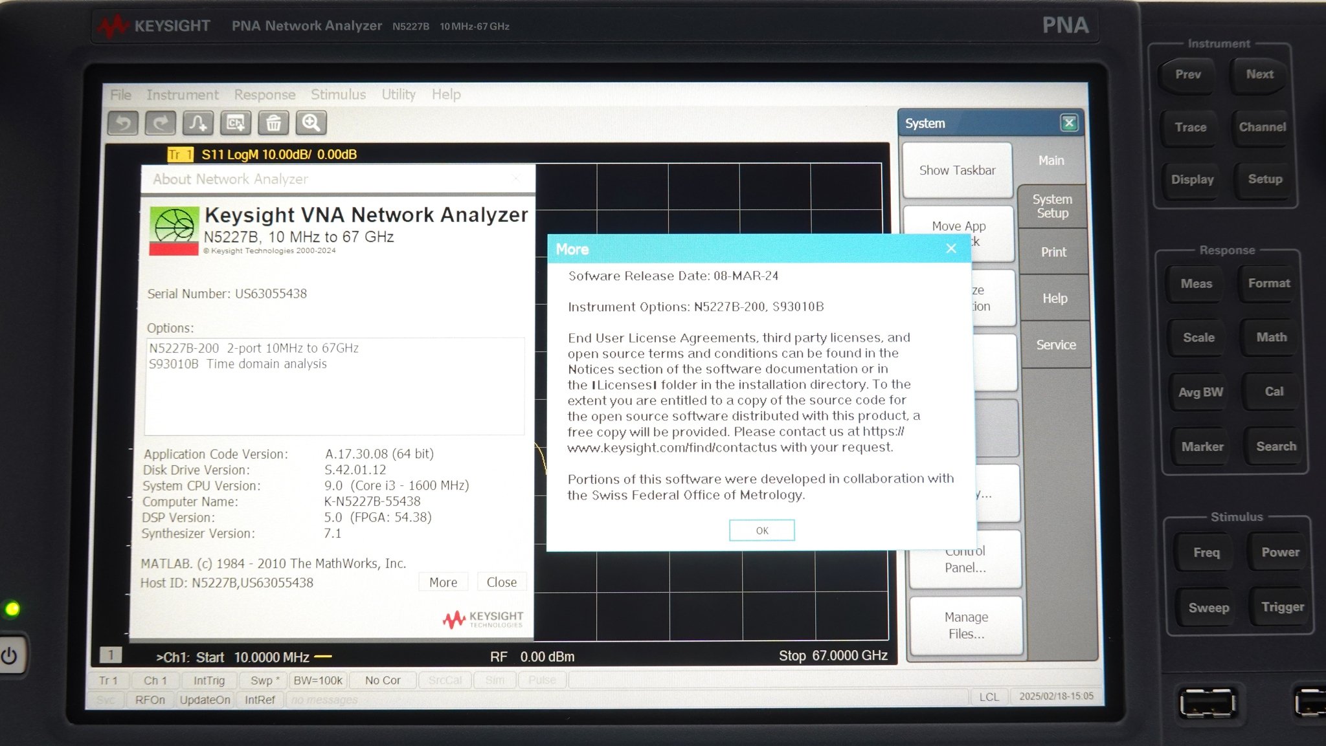Open the Stimulus menu
1326x746 pixels.
338,94
